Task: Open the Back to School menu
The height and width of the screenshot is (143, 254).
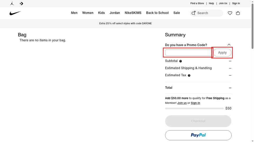Action: pos(157,13)
